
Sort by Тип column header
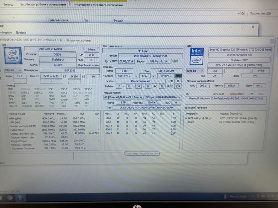click(x=87, y=20)
